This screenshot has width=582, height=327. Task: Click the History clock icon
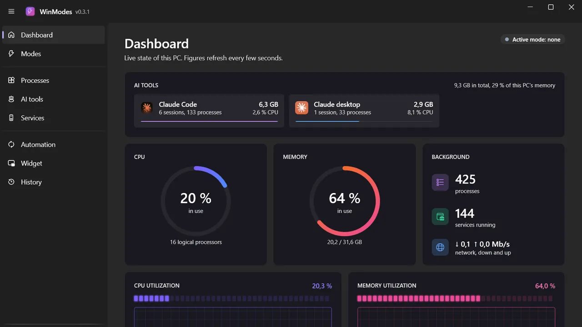coord(11,182)
